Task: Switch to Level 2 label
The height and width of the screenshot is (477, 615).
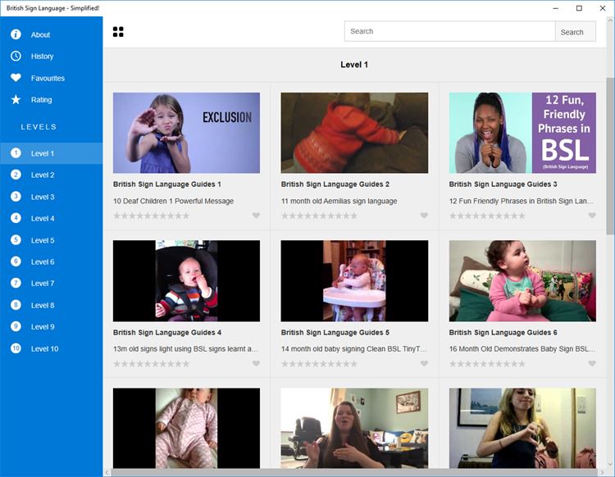Action: point(43,175)
